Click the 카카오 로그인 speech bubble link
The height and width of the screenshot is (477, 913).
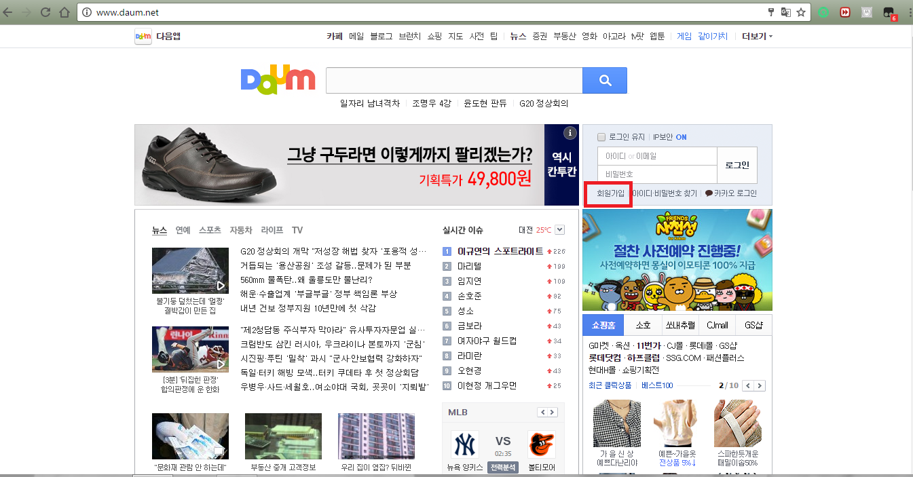730,193
